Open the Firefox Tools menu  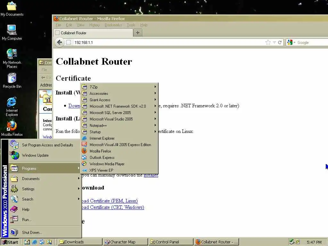click(x=131, y=25)
